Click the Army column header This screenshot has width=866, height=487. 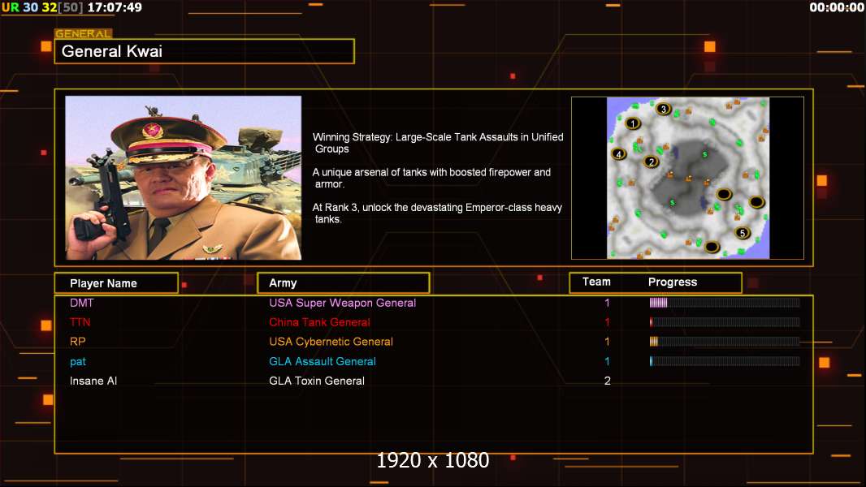click(x=344, y=283)
